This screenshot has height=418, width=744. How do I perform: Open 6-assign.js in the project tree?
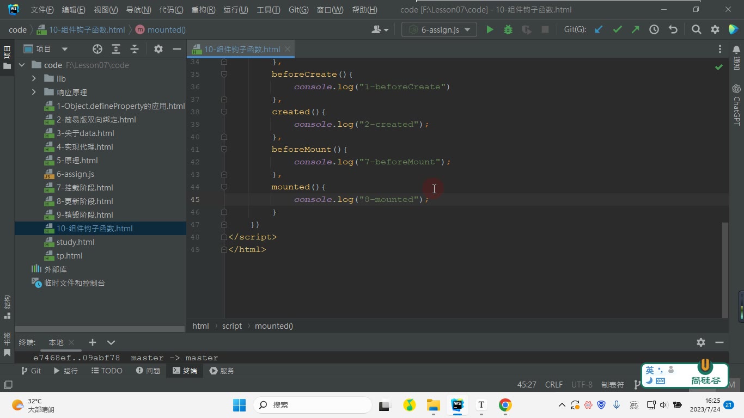pos(75,174)
